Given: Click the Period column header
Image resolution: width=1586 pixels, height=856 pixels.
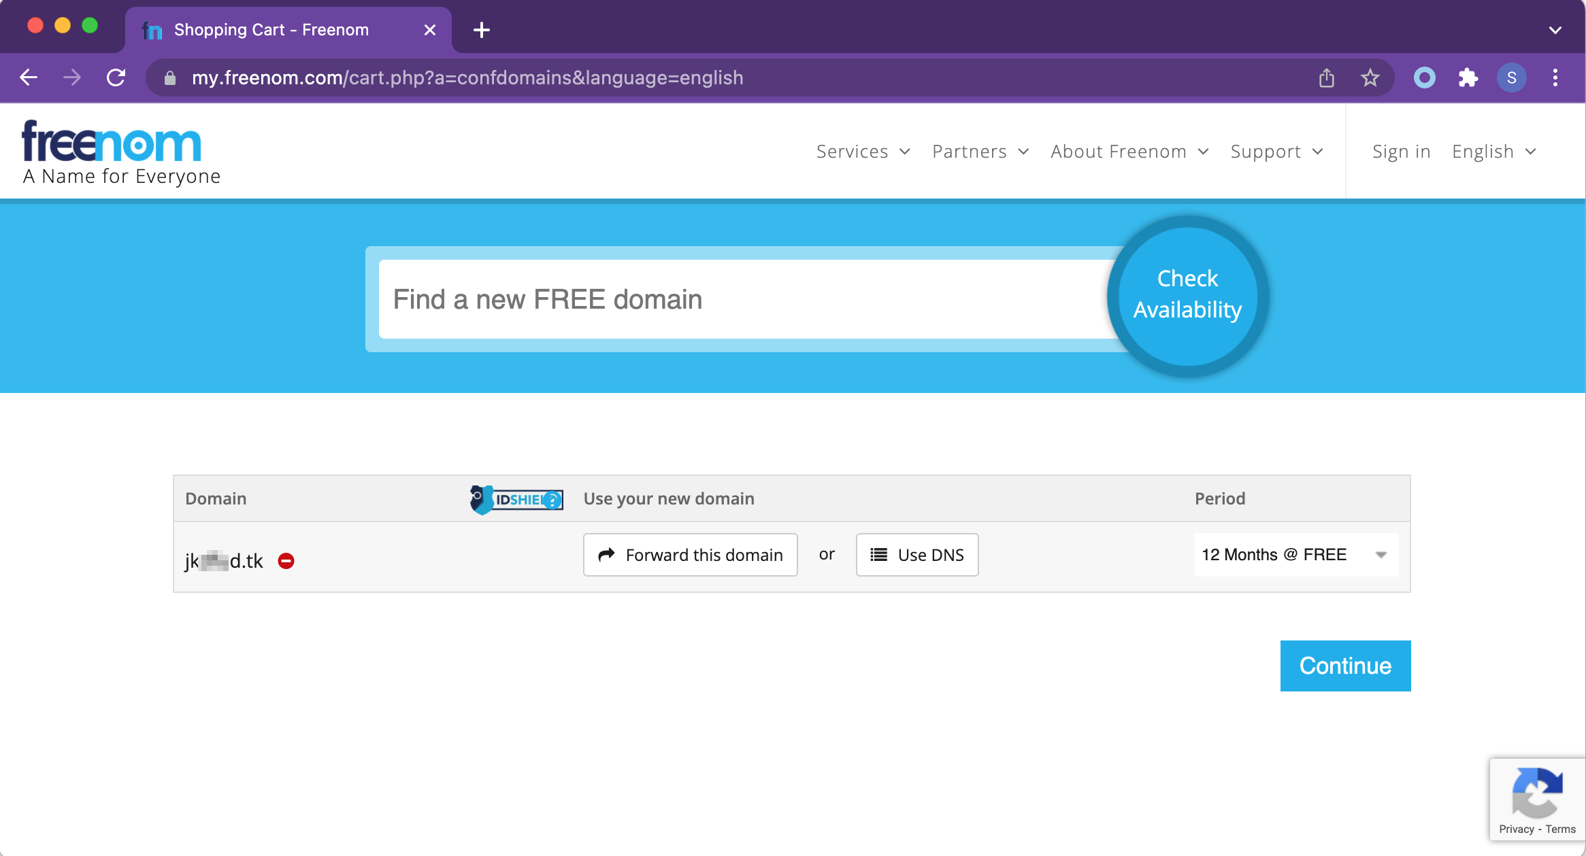Looking at the screenshot, I should pos(1220,498).
